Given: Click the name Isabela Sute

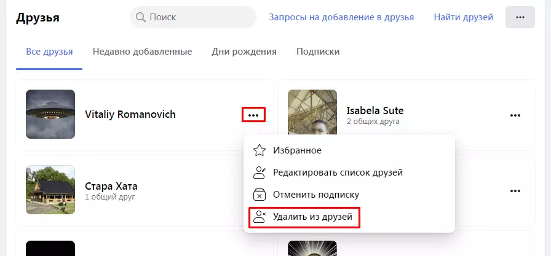Looking at the screenshot, I should (375, 111).
